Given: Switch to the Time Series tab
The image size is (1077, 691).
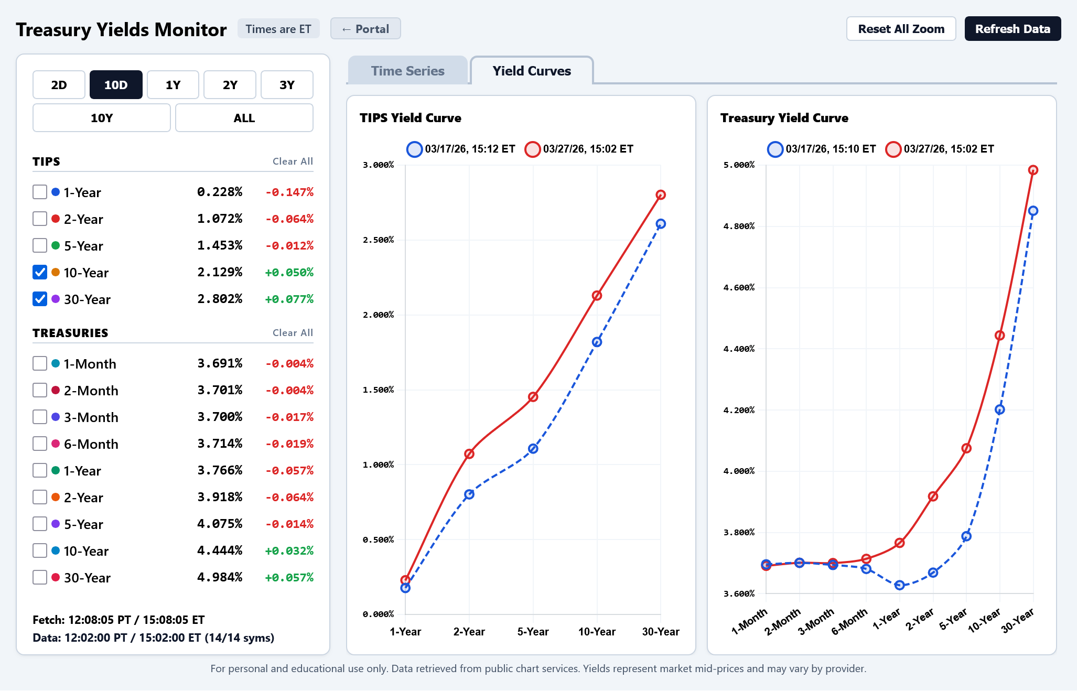Looking at the screenshot, I should coord(407,71).
